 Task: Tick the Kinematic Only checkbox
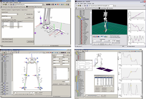(x=25, y=14)
